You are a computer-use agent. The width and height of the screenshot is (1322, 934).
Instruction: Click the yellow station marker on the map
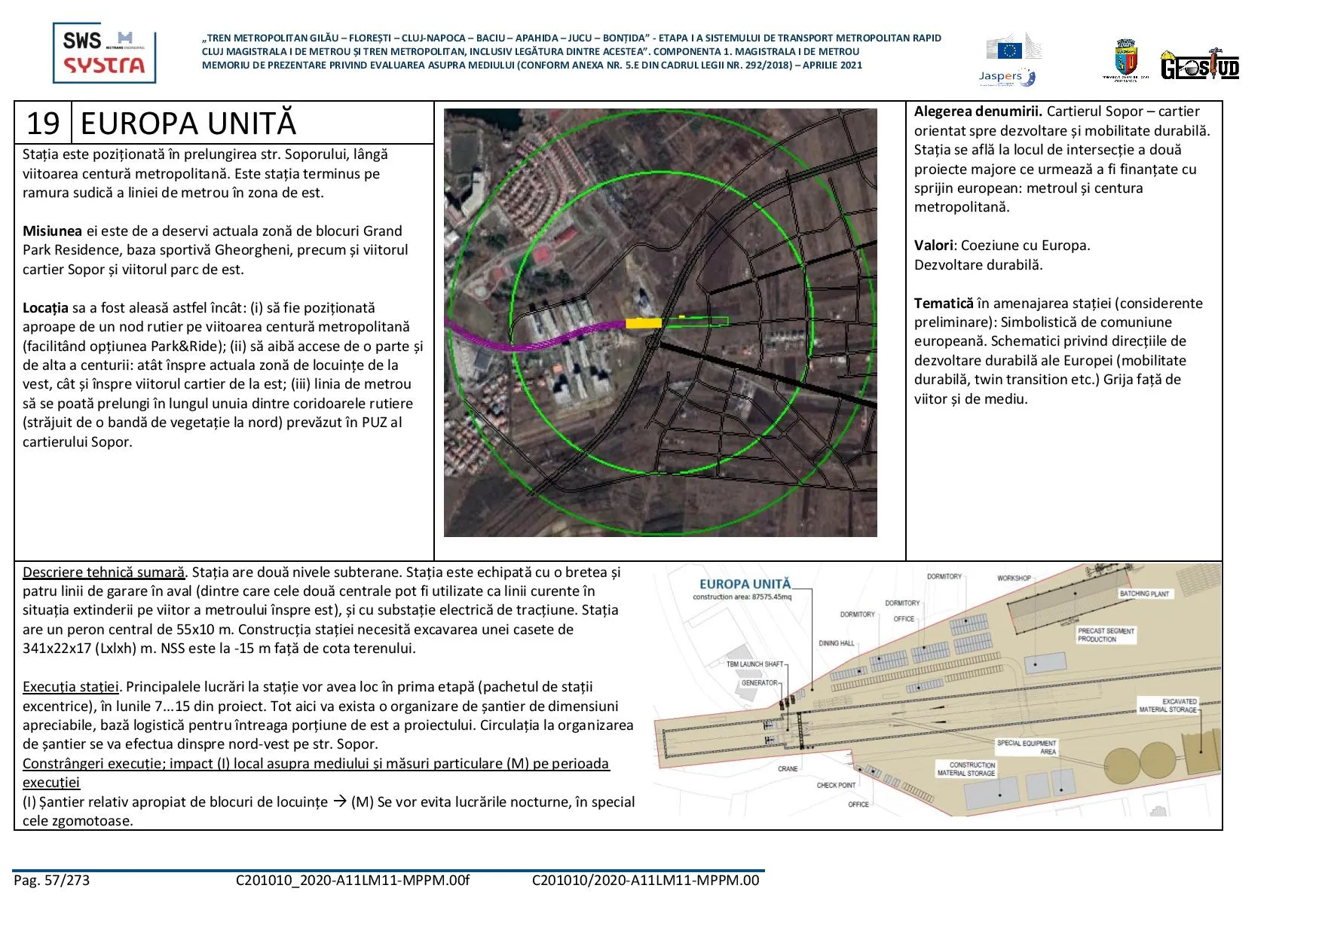click(x=643, y=323)
